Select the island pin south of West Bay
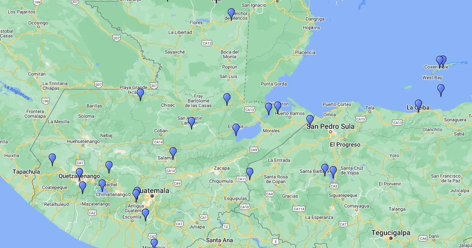The width and height of the screenshot is (472, 248). tap(441, 90)
